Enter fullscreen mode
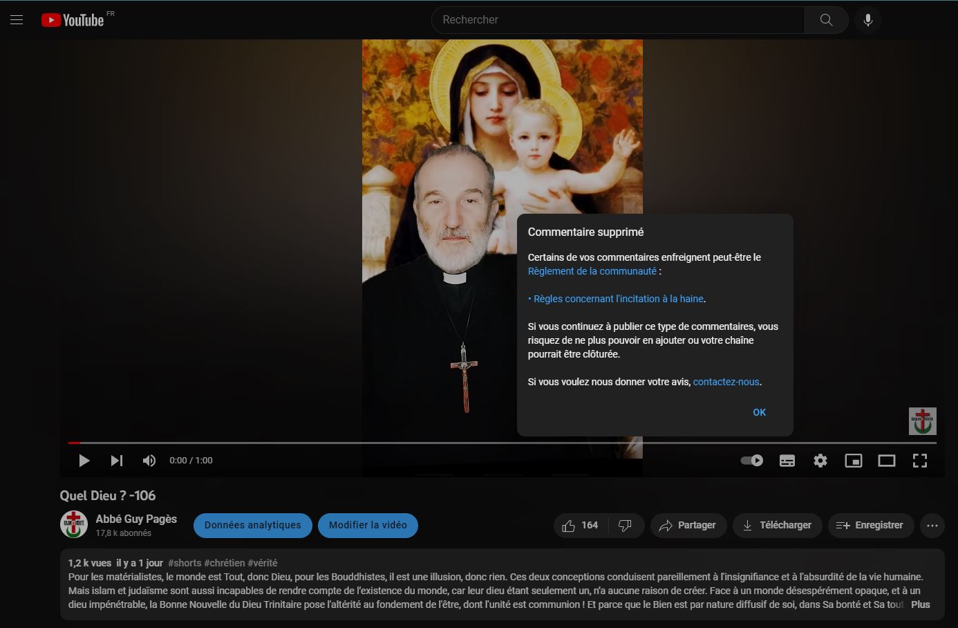This screenshot has width=958, height=628. (920, 461)
